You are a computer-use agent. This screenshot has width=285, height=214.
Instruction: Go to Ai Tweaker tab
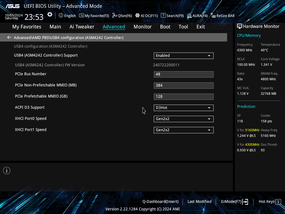[82, 27]
